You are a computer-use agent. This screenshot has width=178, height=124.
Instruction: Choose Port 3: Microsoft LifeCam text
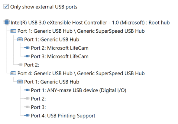coord(60,56)
